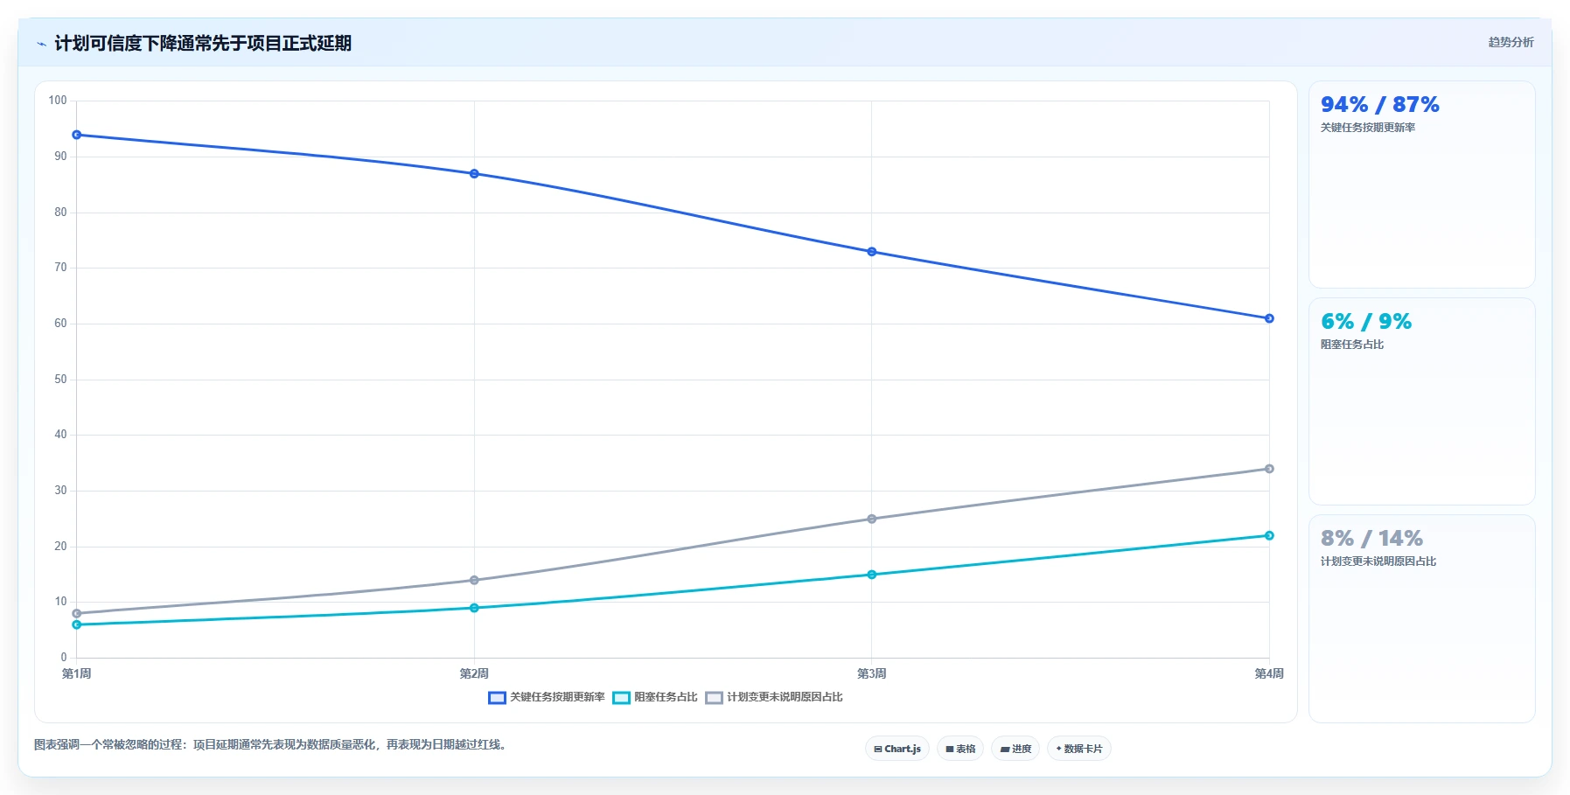Click the 数据卡片 tag pill
Screen dimensions: 1570x795
coord(1079,749)
